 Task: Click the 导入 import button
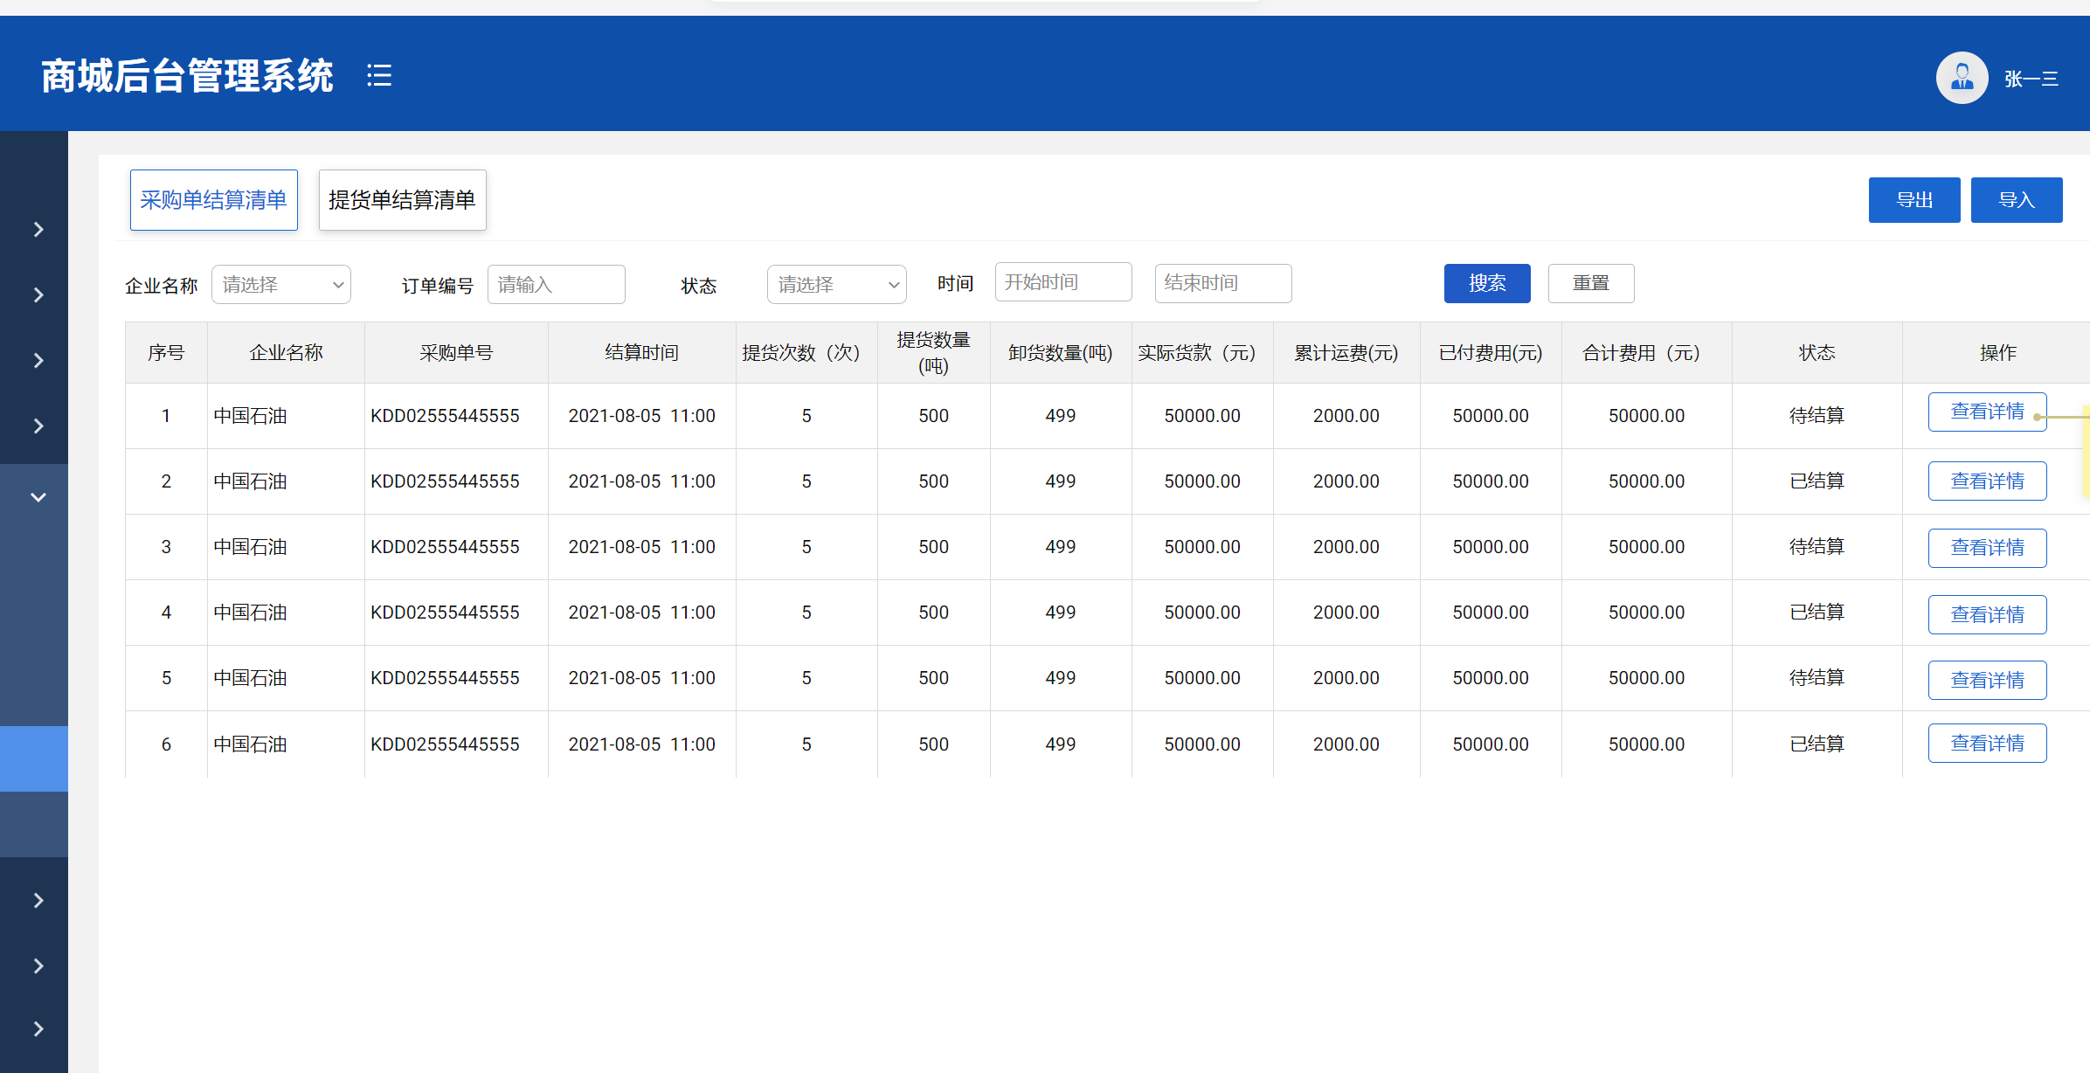coord(2017,200)
